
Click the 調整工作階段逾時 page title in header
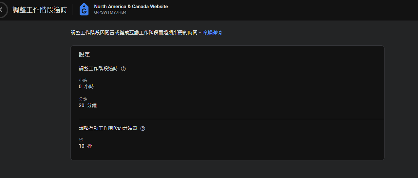click(x=40, y=9)
